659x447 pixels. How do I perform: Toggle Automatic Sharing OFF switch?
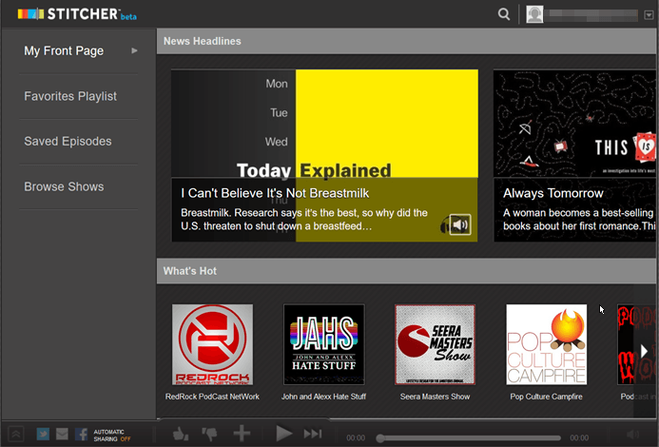tap(112, 436)
